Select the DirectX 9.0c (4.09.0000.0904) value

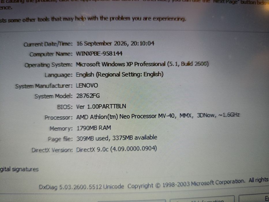click(116, 149)
